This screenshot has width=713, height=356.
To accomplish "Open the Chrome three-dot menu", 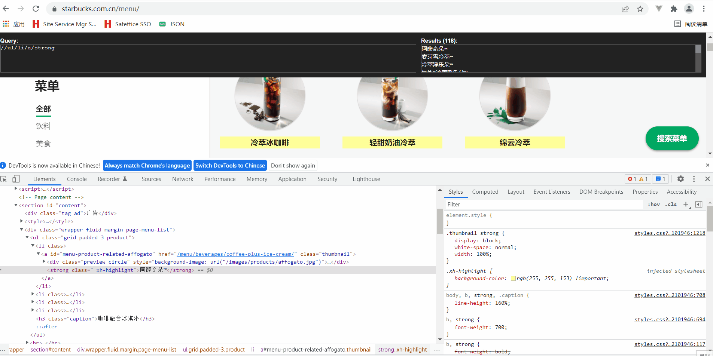I will (704, 9).
